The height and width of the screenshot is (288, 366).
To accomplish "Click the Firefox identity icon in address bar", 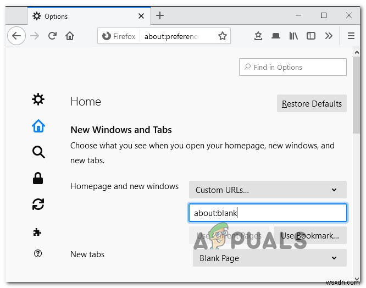I will tap(107, 36).
